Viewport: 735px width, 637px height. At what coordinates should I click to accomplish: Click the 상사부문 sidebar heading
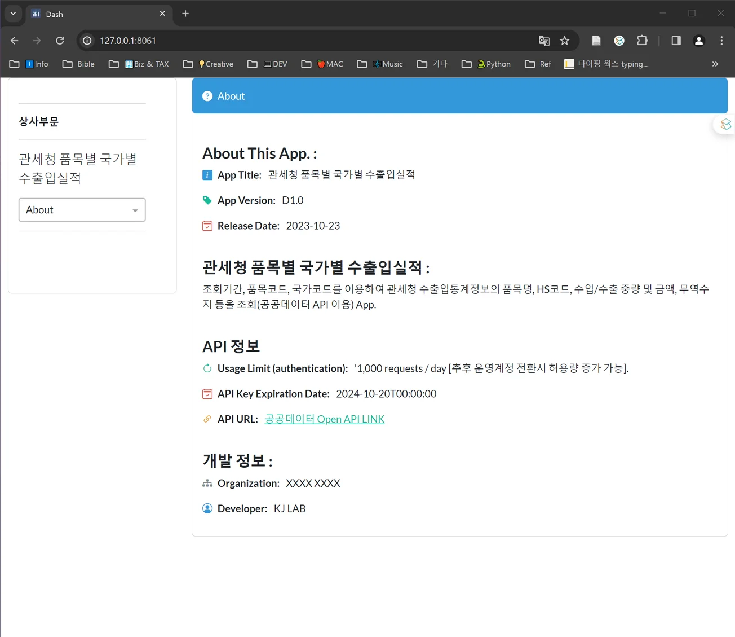tap(39, 121)
